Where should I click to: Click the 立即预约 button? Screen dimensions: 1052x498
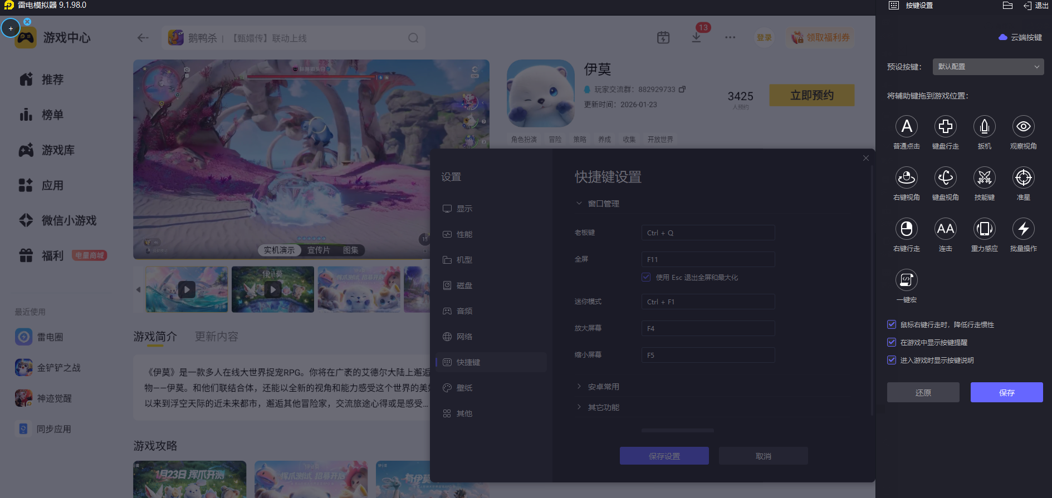(x=812, y=95)
